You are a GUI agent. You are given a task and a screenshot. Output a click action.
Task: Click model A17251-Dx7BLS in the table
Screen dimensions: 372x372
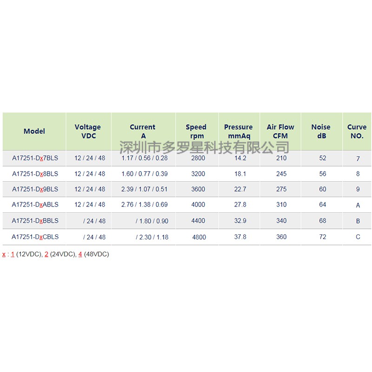(x=35, y=158)
